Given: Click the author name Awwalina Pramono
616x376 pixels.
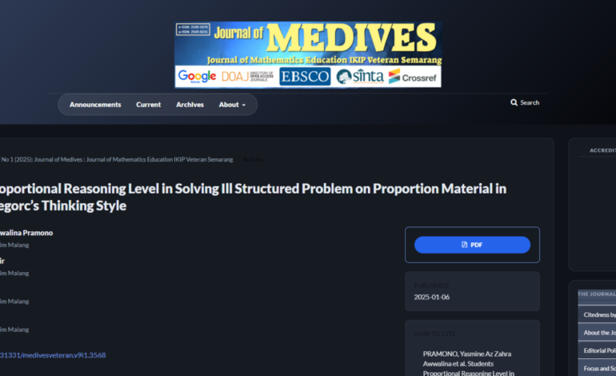Looking at the screenshot, I should [26, 233].
